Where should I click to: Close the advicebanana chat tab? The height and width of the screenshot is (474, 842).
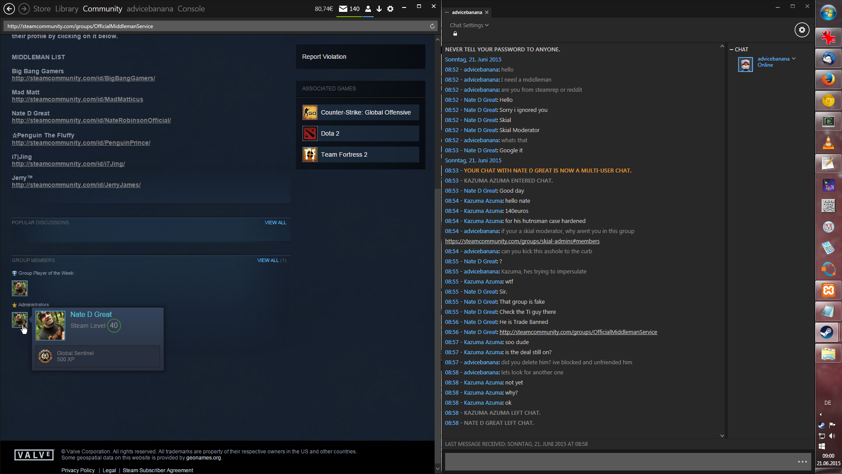pyautogui.click(x=487, y=12)
